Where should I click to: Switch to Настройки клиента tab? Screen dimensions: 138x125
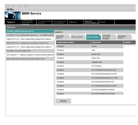click(x=63, y=37)
